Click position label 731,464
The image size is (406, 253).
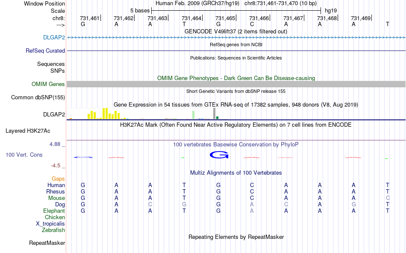point(191,18)
